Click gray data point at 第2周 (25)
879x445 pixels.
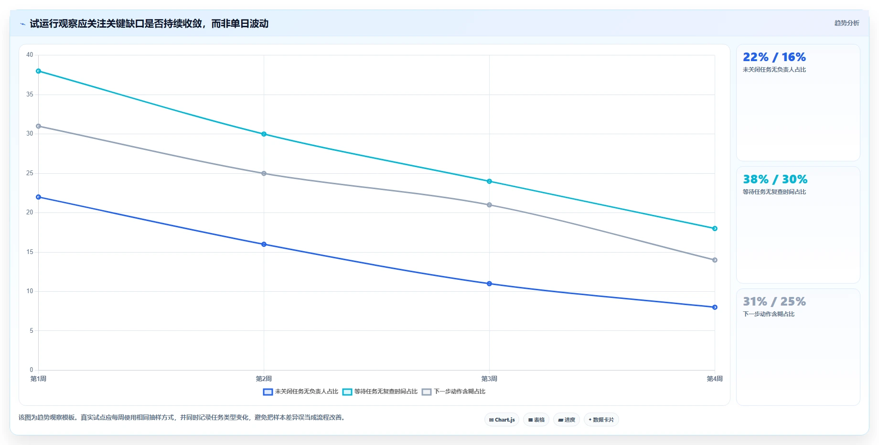point(264,173)
